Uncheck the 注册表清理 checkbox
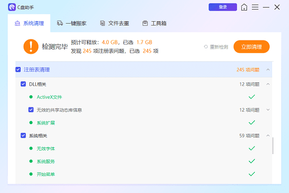Viewport: 289px width, 193px height. (x=18, y=70)
